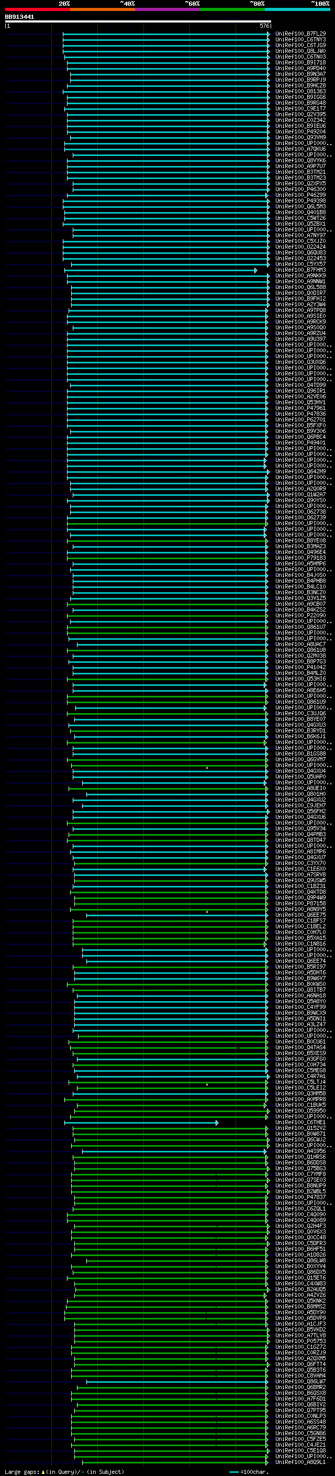335x1476 pixels.
Task: Open hit UniRef100_C1E6X0
Action: pos(300,869)
